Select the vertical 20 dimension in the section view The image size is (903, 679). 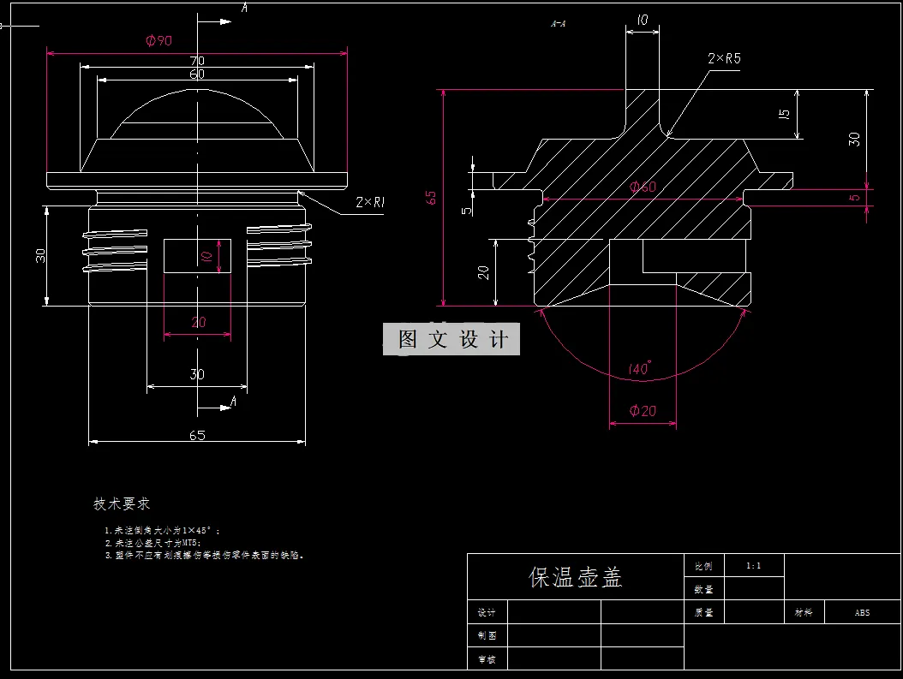pos(483,272)
